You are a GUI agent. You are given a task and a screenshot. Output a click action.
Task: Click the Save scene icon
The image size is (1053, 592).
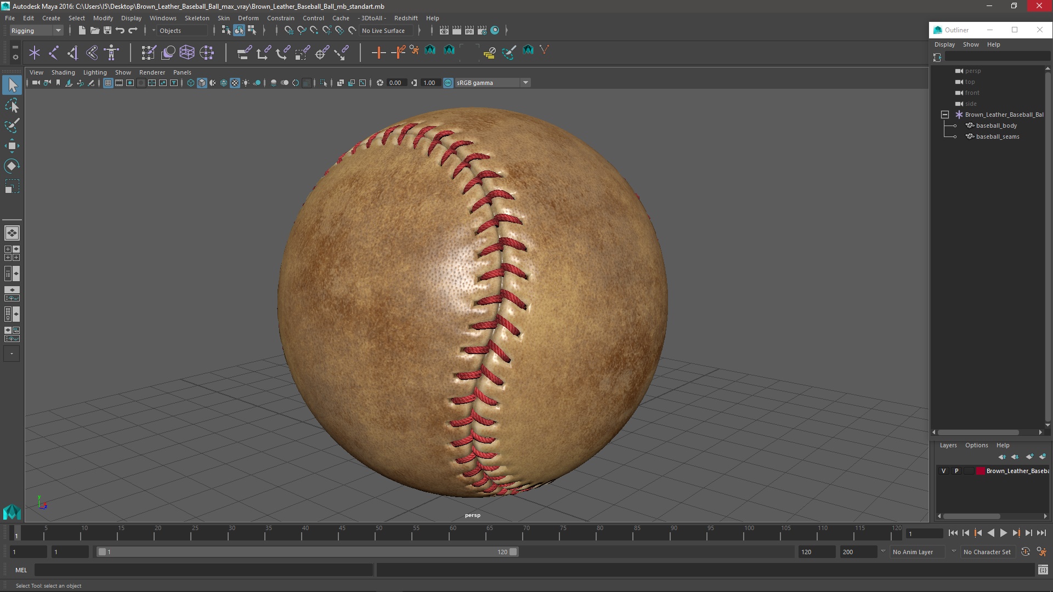point(107,31)
